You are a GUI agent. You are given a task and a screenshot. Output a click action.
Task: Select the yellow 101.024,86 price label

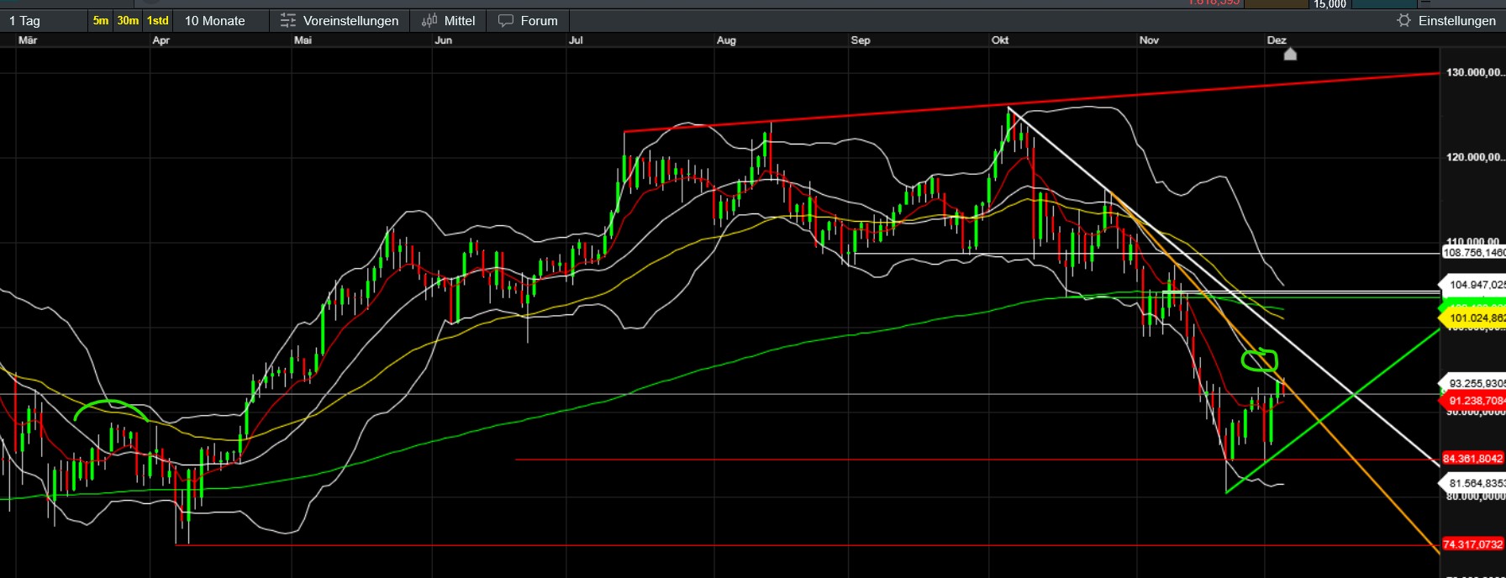(1473, 318)
